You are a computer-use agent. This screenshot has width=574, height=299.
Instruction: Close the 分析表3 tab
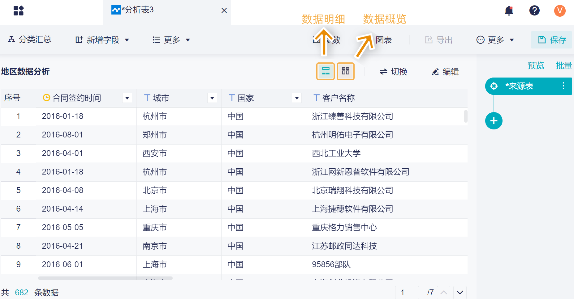click(224, 11)
